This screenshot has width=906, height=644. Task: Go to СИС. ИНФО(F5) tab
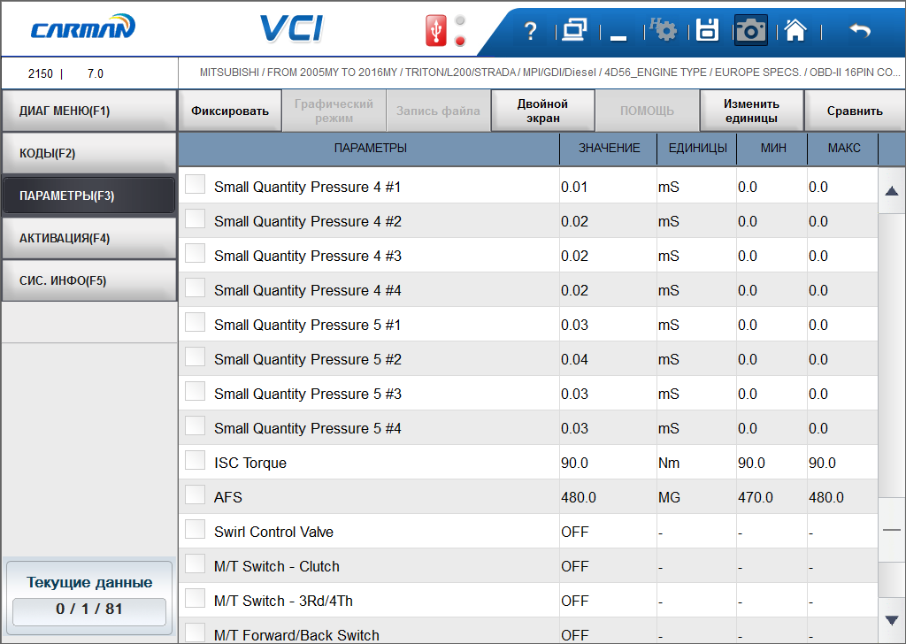click(x=89, y=280)
